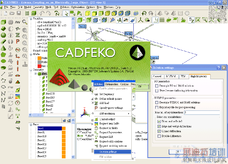
Task: Click the axes tripod icon in the view toolbar
Action: [141, 20]
